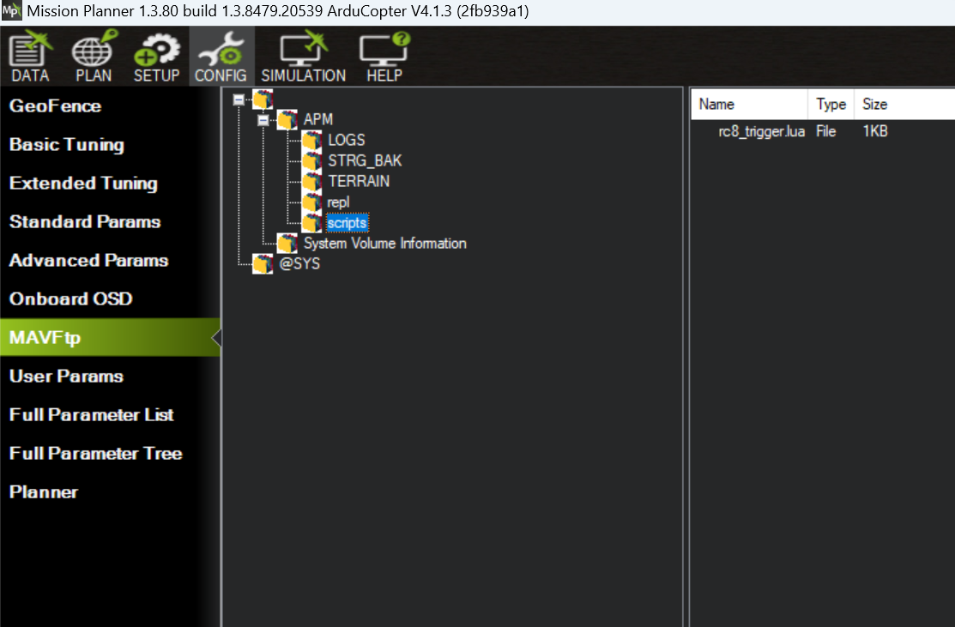Click the TERRAIN folder icon
The height and width of the screenshot is (627, 955).
311,181
